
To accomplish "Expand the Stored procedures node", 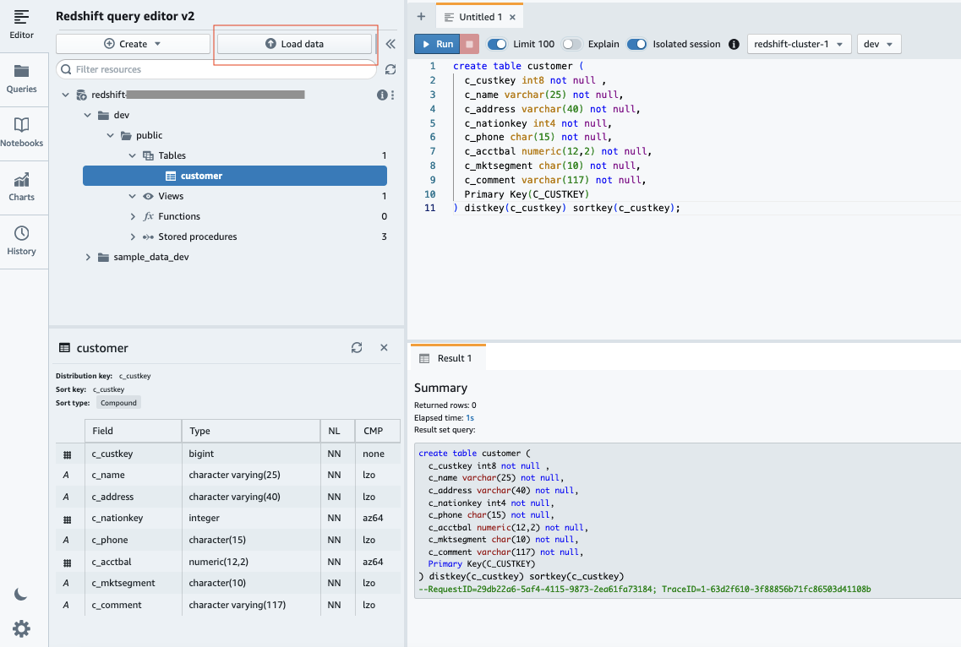I will (133, 237).
